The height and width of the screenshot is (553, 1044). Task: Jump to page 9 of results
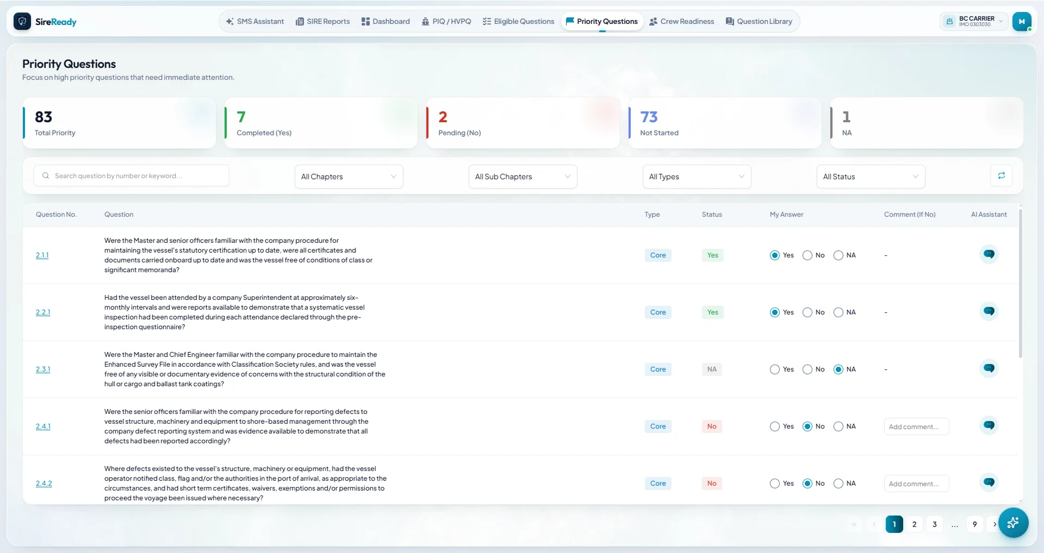coord(975,524)
